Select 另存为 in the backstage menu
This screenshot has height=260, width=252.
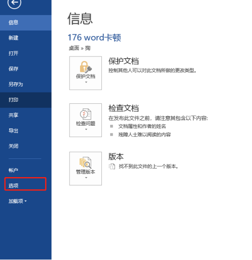pyautogui.click(x=25, y=84)
